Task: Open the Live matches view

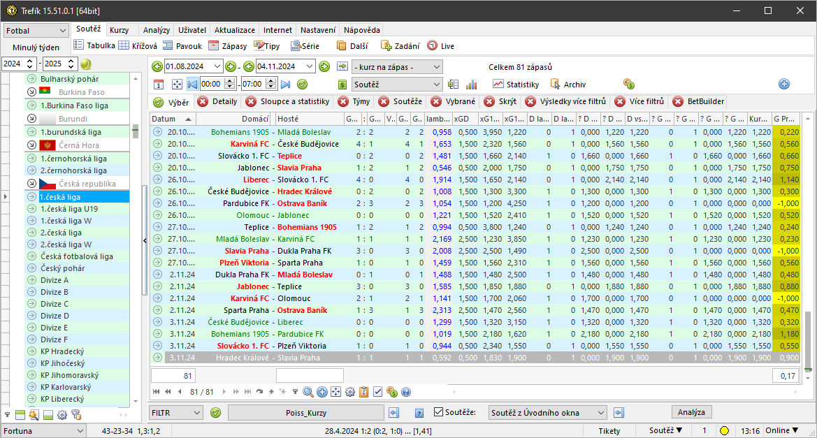Action: [x=441, y=46]
